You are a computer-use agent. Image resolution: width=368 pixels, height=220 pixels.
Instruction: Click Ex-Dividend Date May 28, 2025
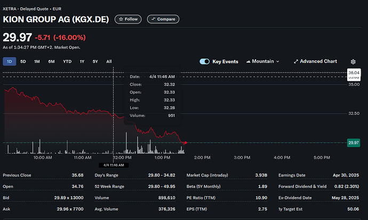[345, 198]
